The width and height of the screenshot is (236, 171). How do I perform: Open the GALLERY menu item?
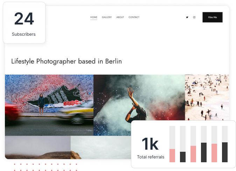pyautogui.click(x=107, y=17)
